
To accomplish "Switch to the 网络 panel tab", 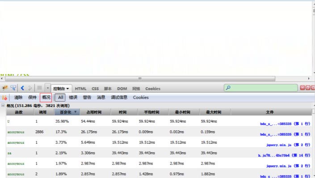I will (x=136, y=89).
